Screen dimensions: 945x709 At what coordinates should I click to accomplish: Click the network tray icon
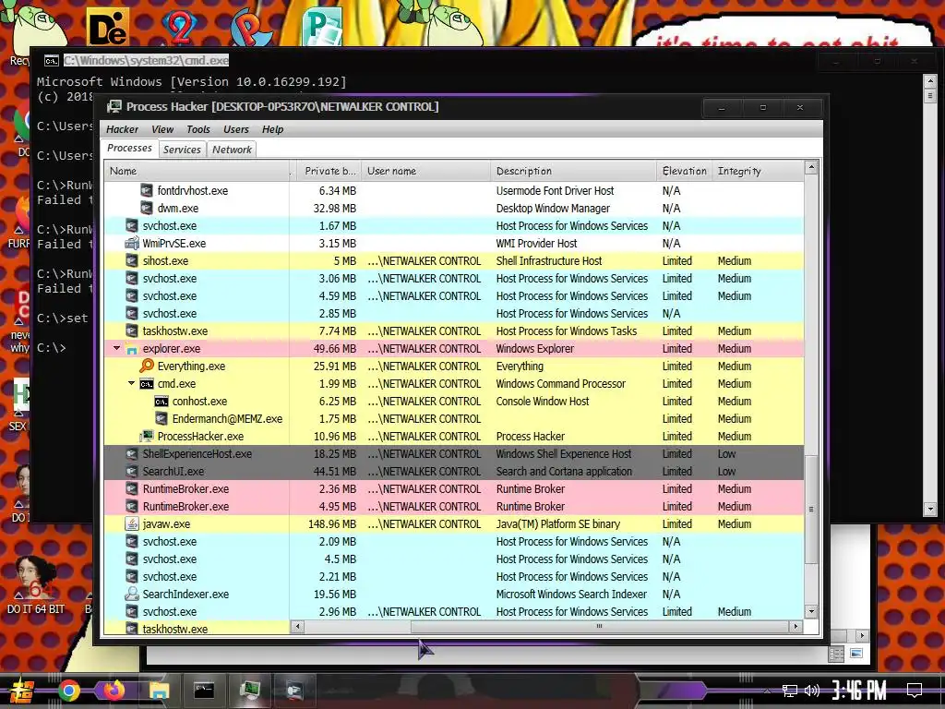790,691
